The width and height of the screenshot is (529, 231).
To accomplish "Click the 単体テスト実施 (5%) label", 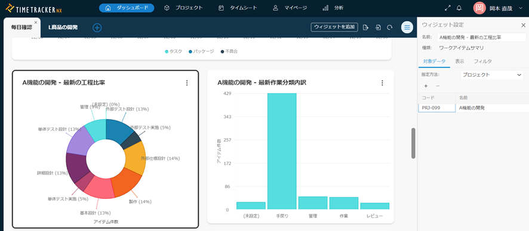I will click(x=68, y=199).
